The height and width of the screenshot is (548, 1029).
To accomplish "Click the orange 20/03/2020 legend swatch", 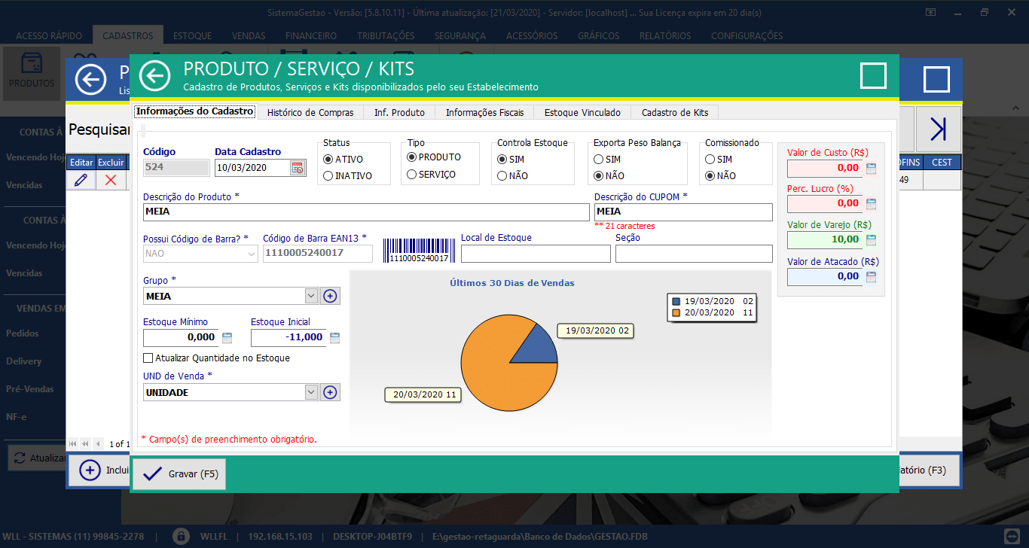I will 676,312.
